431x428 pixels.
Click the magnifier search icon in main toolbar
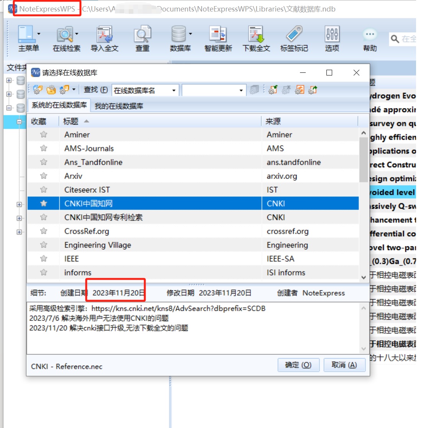[395, 39]
